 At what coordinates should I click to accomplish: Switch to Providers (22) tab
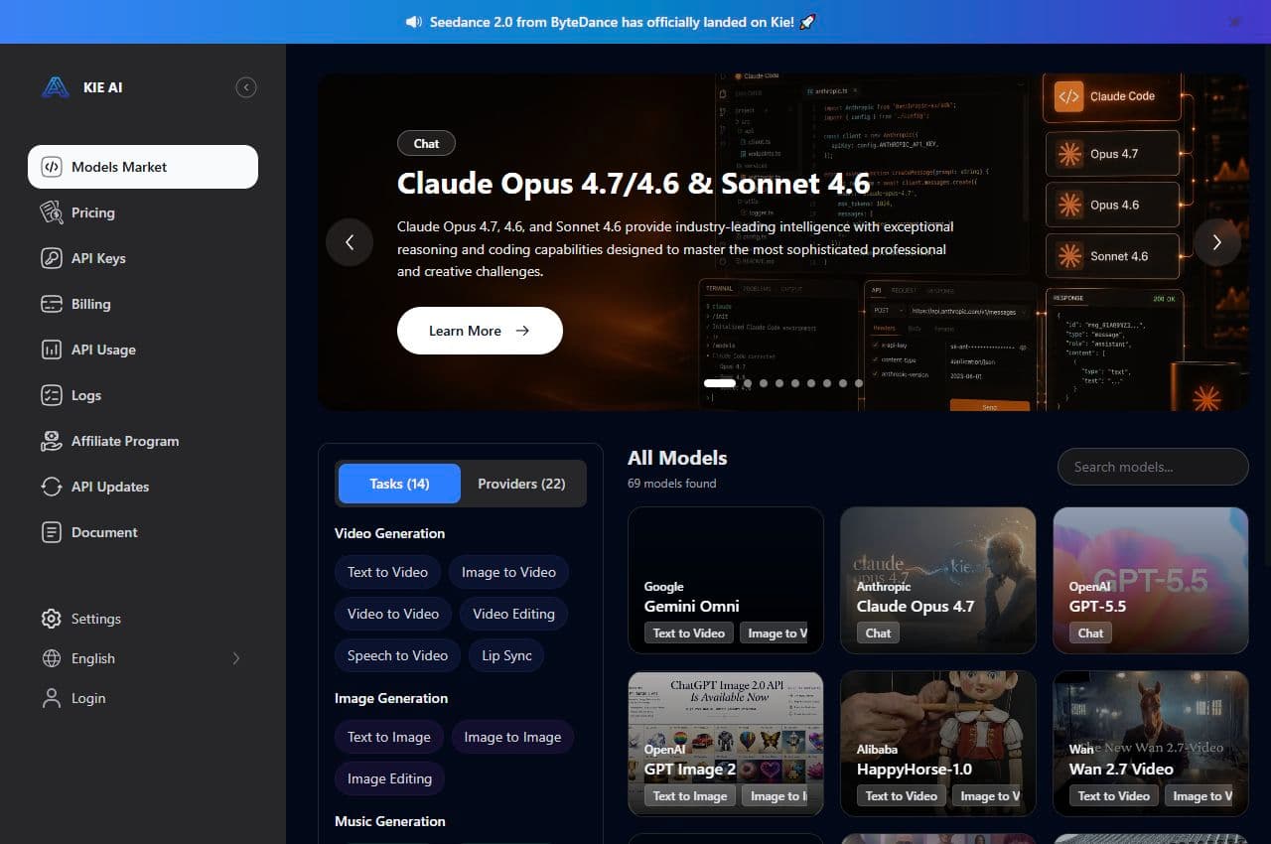pos(521,484)
